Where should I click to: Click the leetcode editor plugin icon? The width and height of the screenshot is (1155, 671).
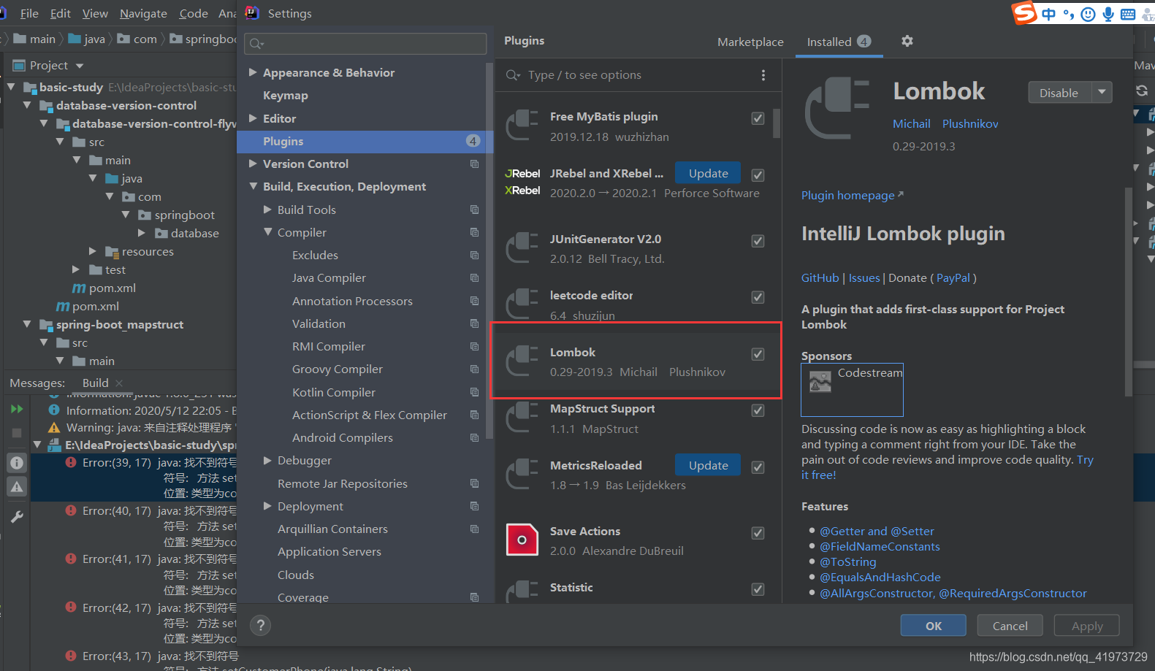pos(522,304)
